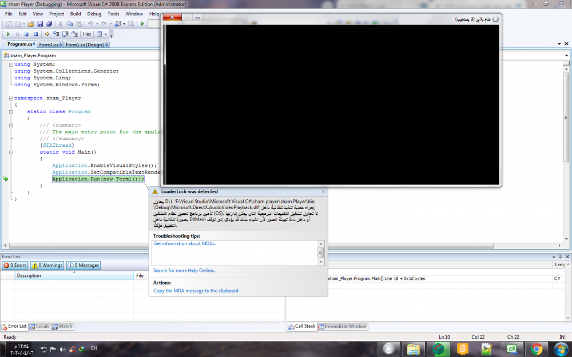
Task: Switch to the Form1.cs tab
Action: 50,45
